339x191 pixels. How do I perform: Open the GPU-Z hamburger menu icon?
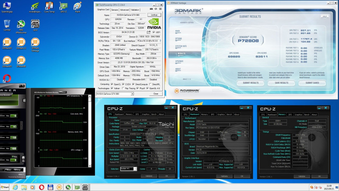[160, 9]
